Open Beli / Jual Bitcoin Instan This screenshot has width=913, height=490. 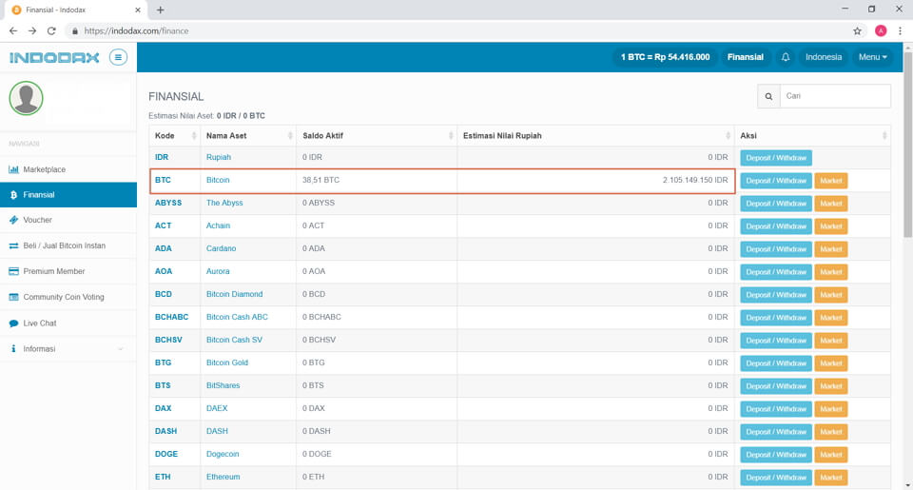pyautogui.click(x=68, y=245)
